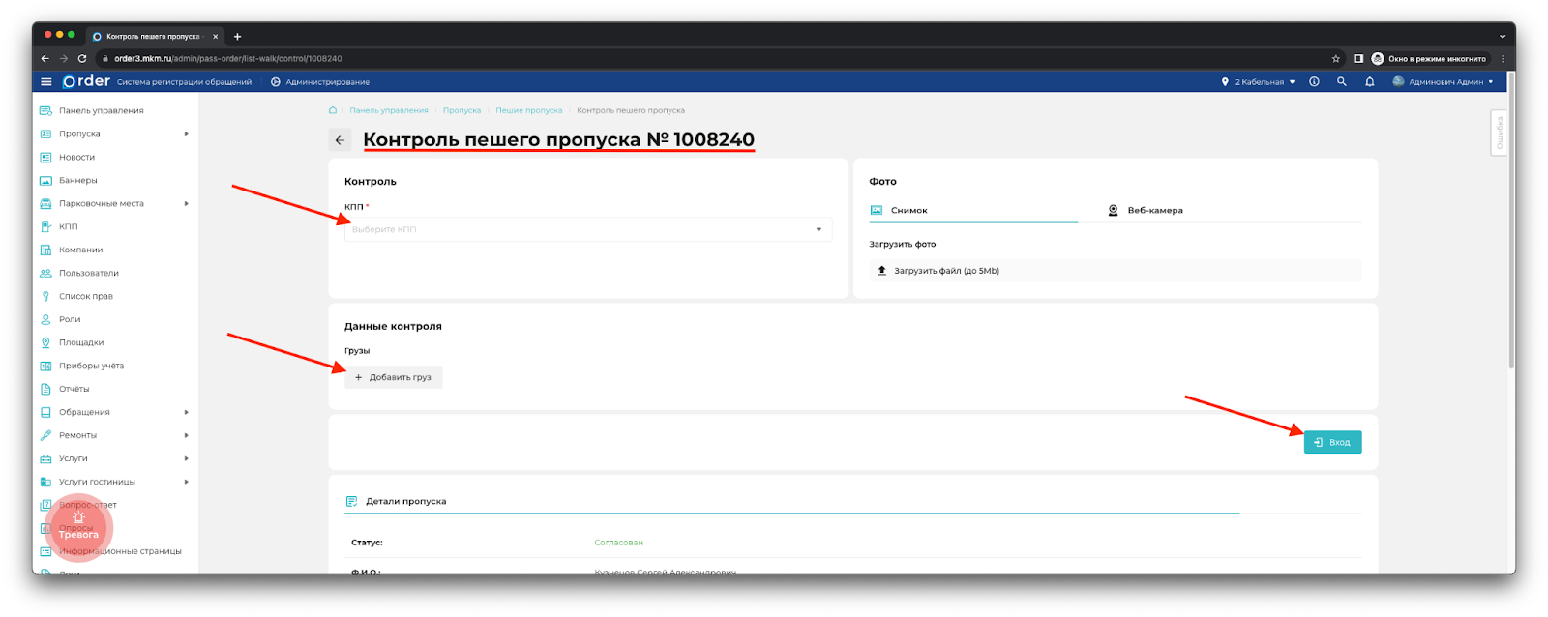Open notifications bell icon
Screen dimensions: 1548x617
pos(1369,82)
